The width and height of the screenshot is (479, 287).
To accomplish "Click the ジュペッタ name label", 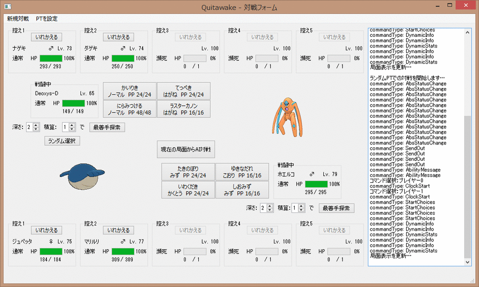I will point(22,242).
